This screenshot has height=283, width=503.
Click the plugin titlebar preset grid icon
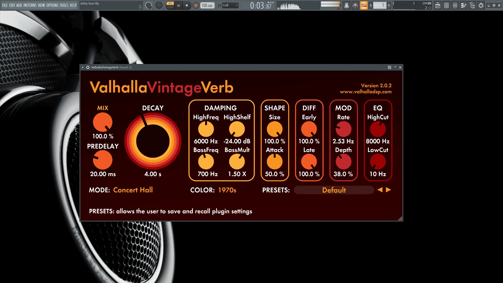coord(390,67)
